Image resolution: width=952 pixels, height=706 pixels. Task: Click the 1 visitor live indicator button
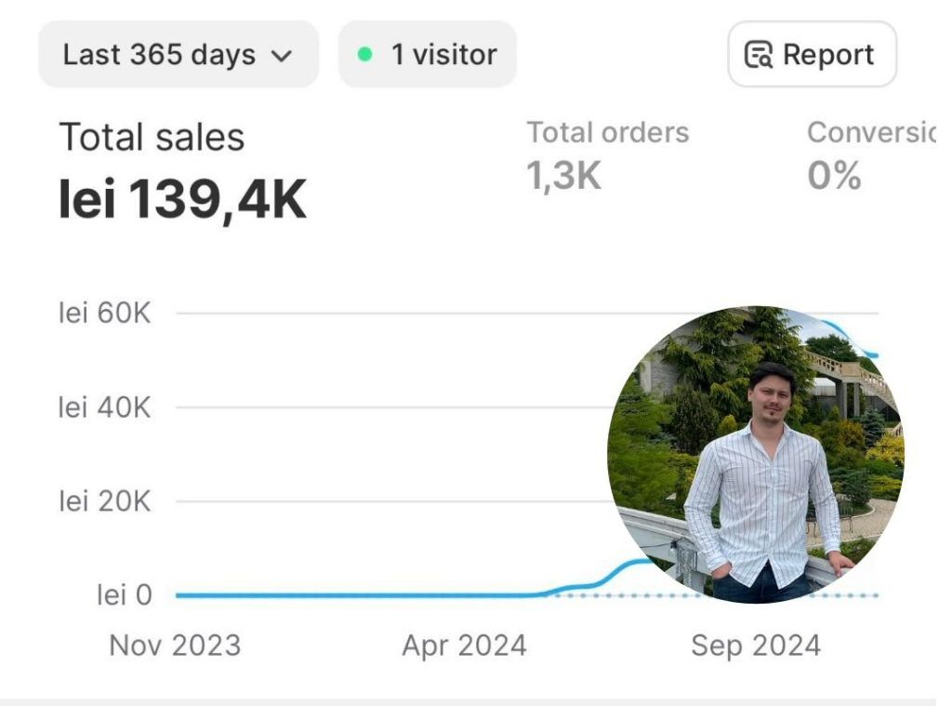[x=428, y=55]
